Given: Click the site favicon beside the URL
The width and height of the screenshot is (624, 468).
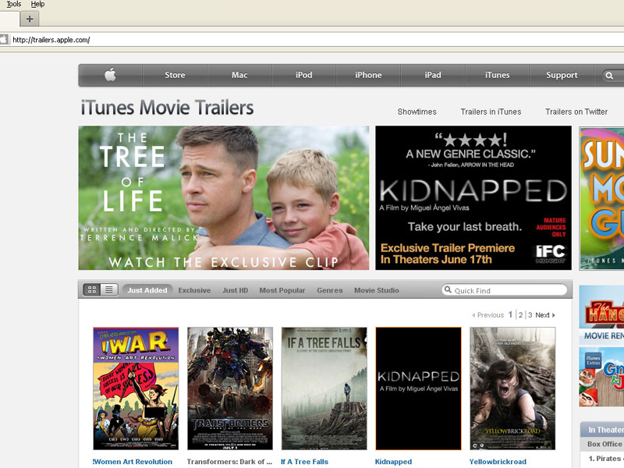Looking at the screenshot, I should click(4, 40).
